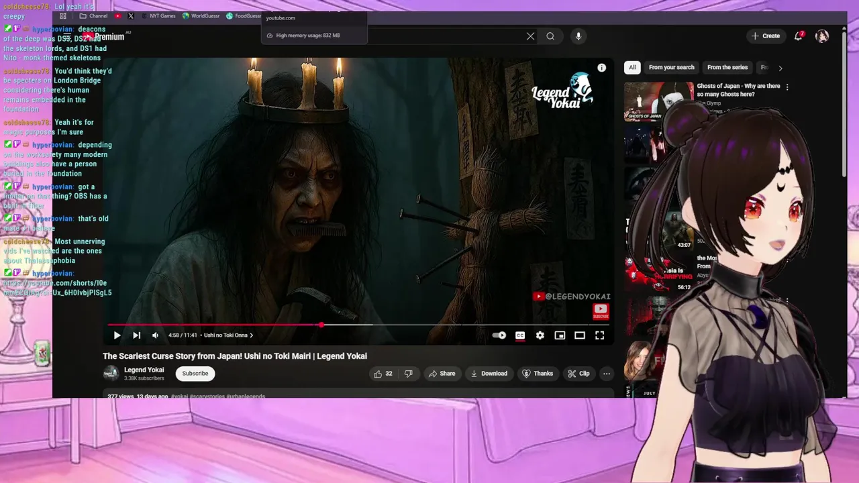Open the YouTube bookmark icon
This screenshot has height=483, width=859.
pyautogui.click(x=118, y=16)
